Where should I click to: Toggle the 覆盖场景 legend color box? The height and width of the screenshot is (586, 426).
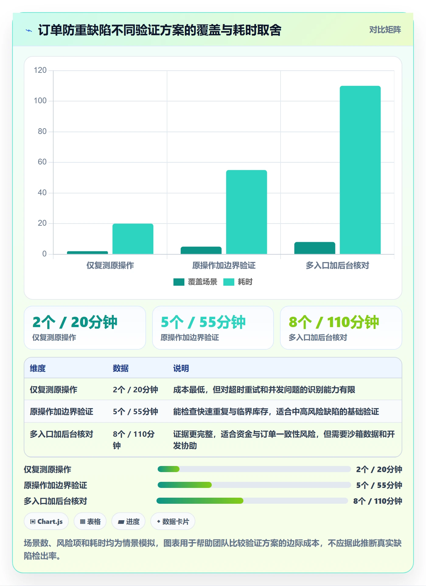[179, 282]
